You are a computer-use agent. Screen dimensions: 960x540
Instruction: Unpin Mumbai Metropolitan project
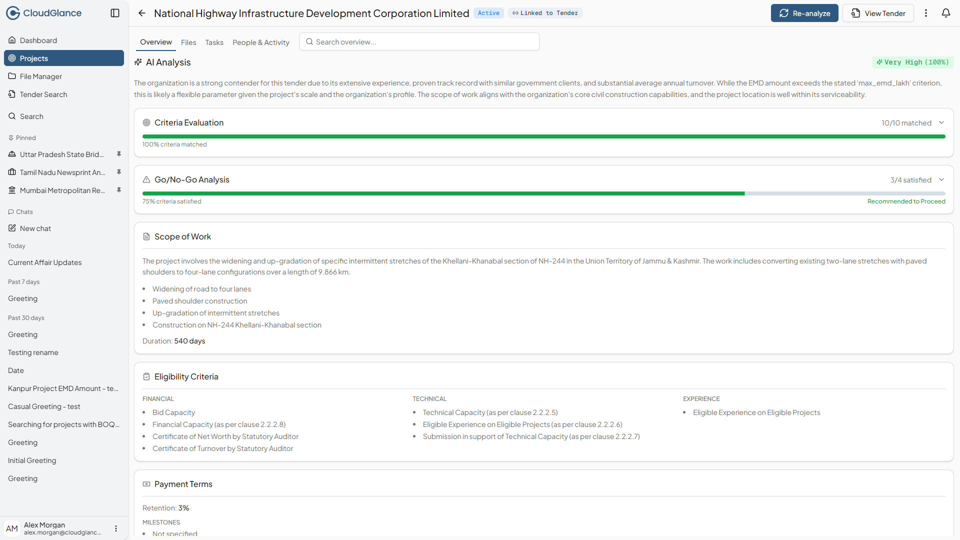coord(119,190)
